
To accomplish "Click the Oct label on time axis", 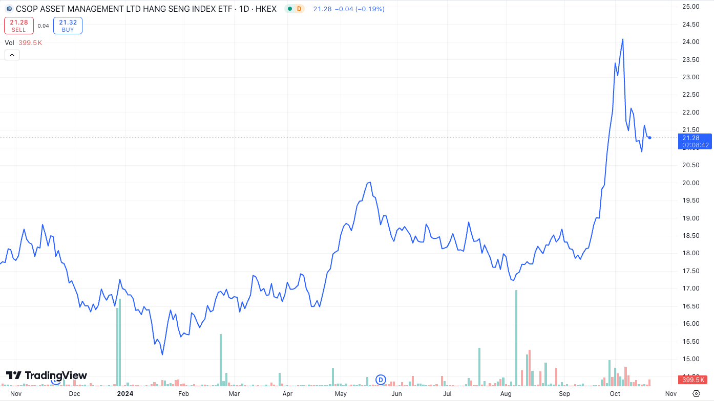I will [x=615, y=394].
